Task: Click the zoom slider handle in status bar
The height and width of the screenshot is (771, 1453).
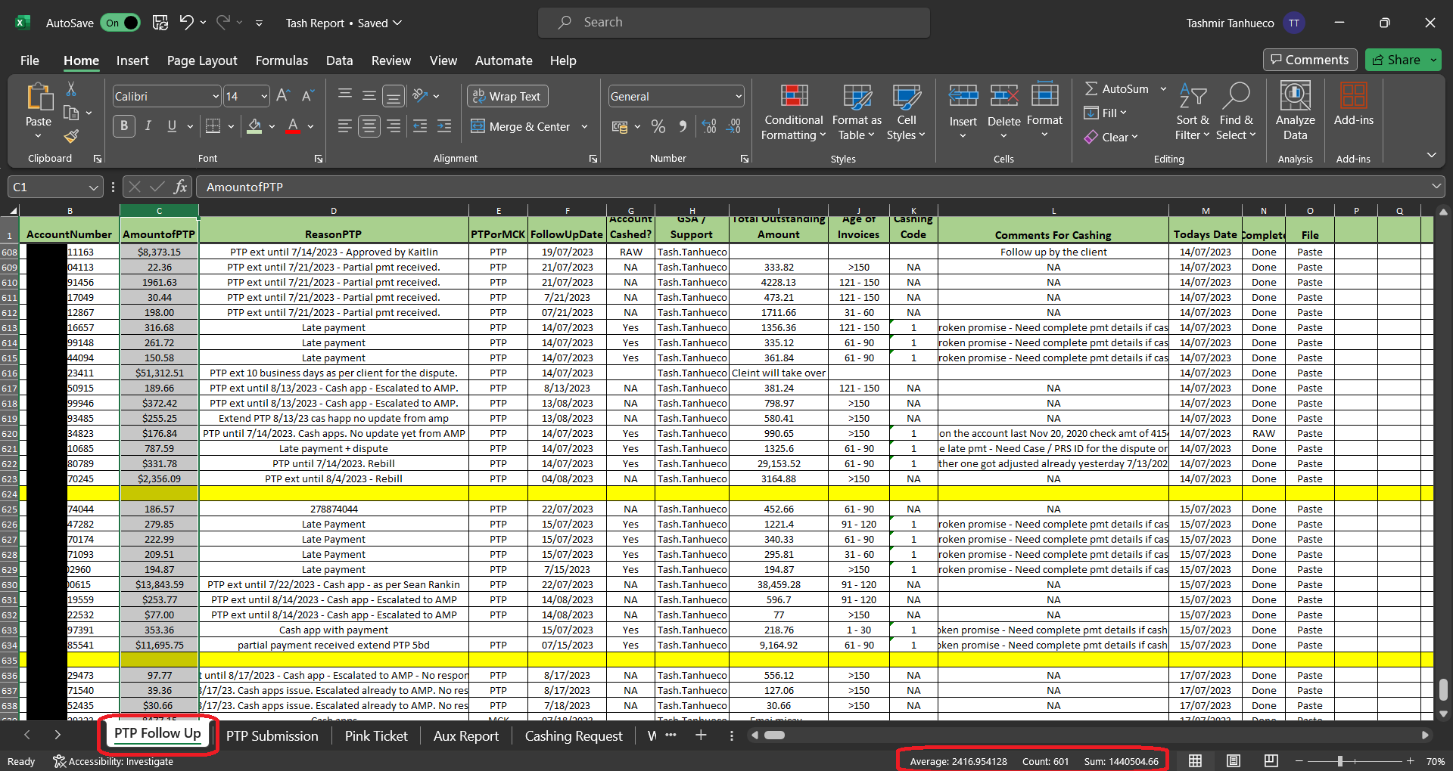Action: [1339, 761]
